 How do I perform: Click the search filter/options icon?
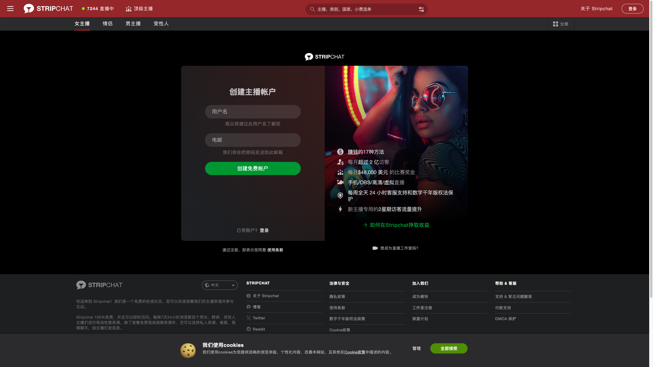[x=421, y=9]
